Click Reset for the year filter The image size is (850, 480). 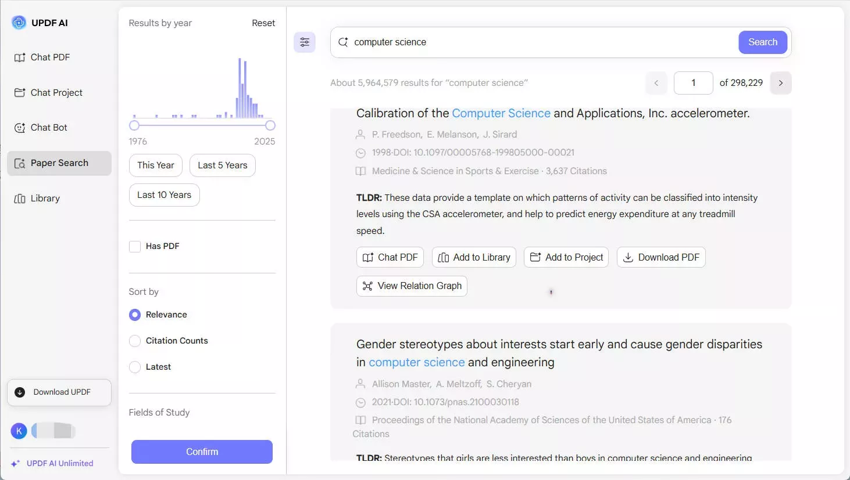click(x=263, y=23)
